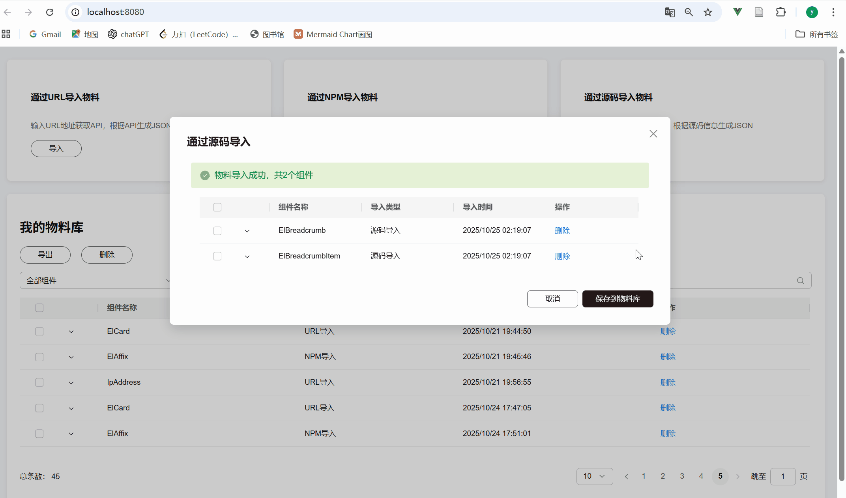Open the browser extensions puzzle icon
846x498 pixels.
tap(780, 12)
